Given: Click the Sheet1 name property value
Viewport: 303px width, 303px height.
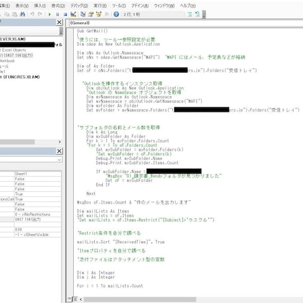Looking at the screenshot, I should click(38, 174).
